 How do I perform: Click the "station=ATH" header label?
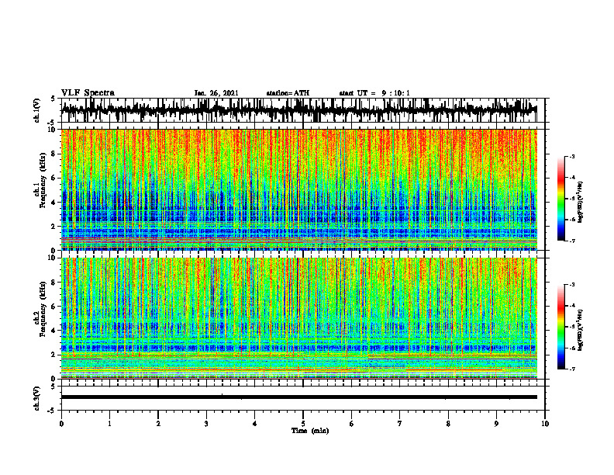(288, 93)
